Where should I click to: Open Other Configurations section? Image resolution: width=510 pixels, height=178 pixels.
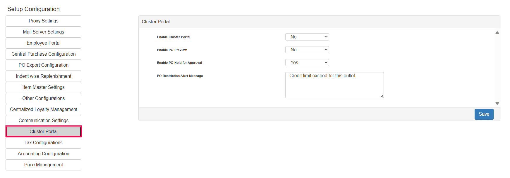click(44, 98)
